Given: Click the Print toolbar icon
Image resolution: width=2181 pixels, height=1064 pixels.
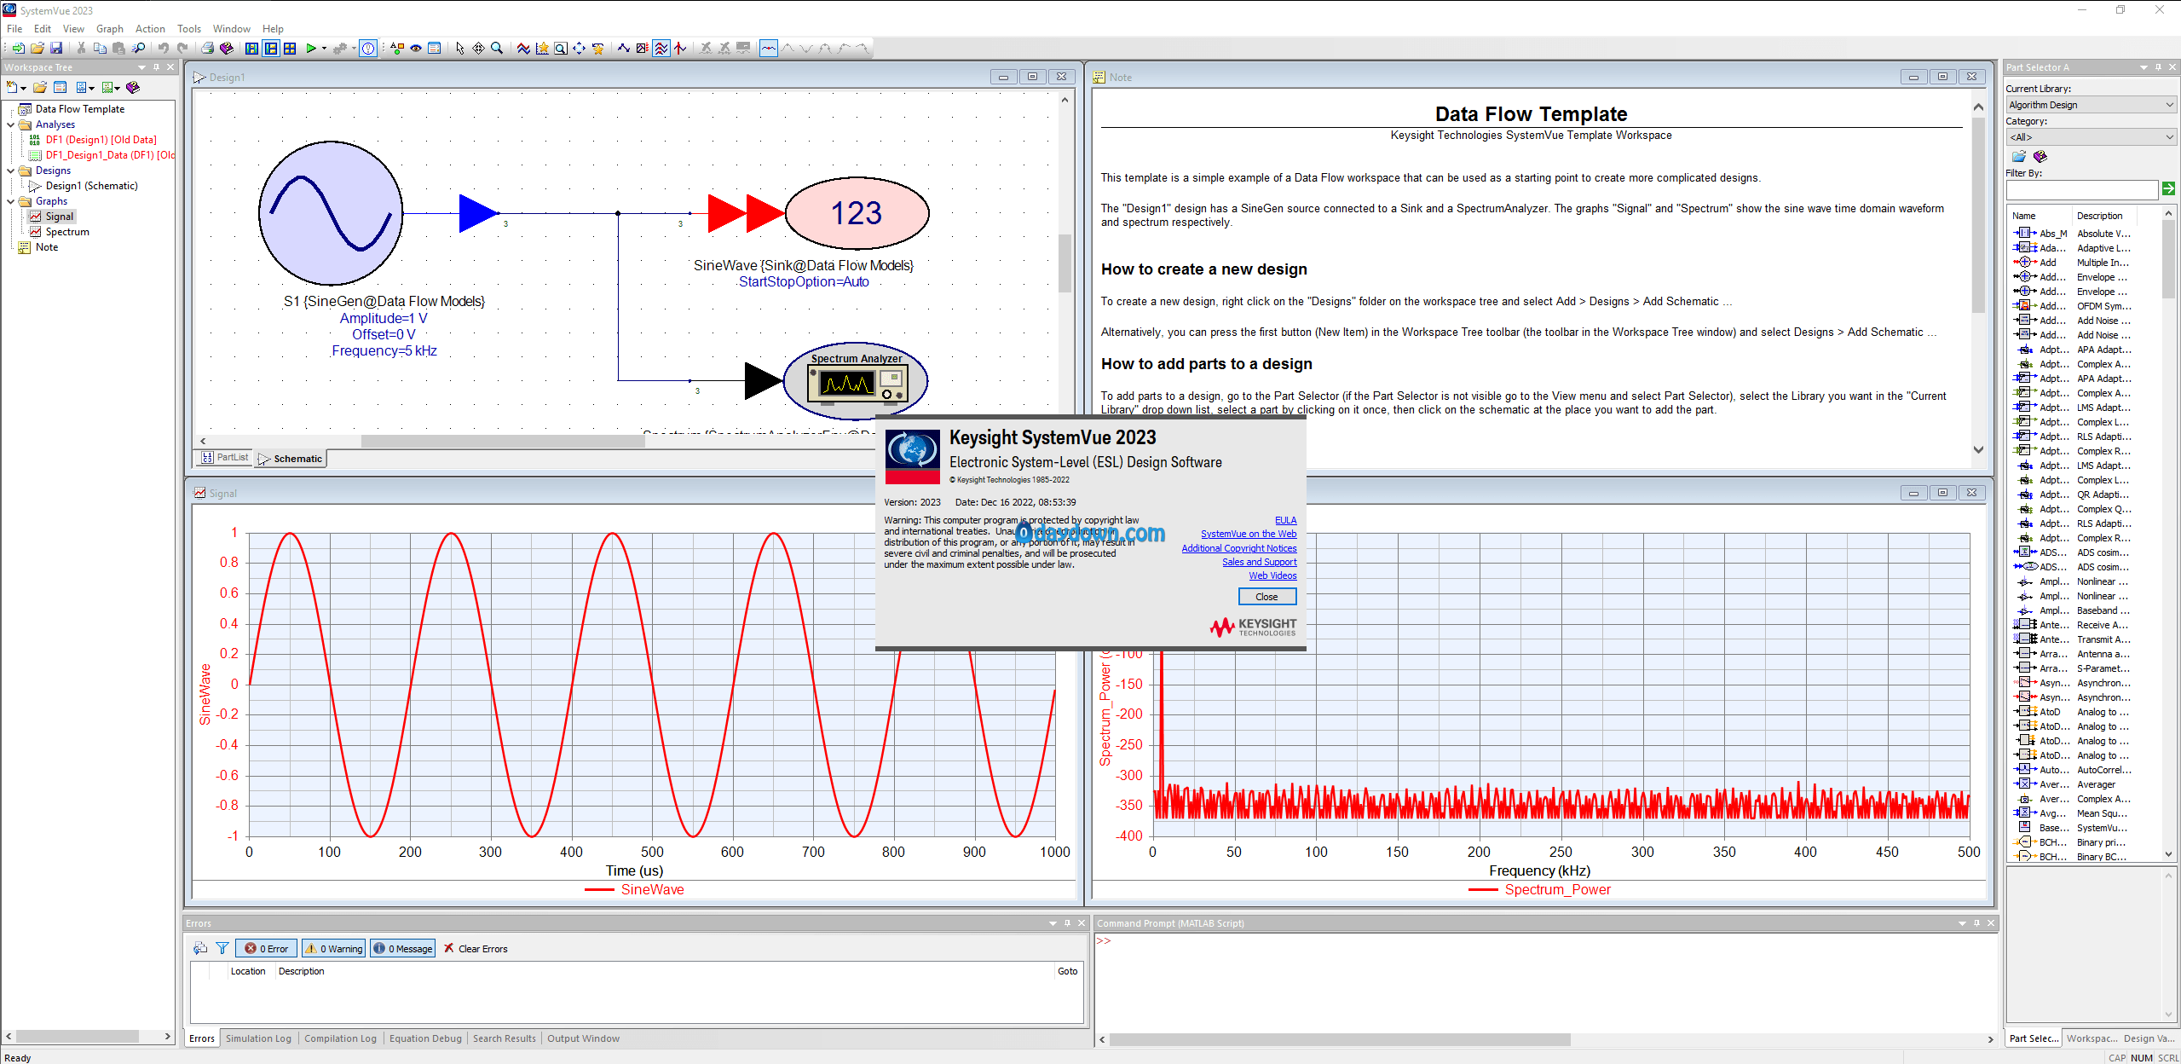Looking at the screenshot, I should pyautogui.click(x=207, y=49).
